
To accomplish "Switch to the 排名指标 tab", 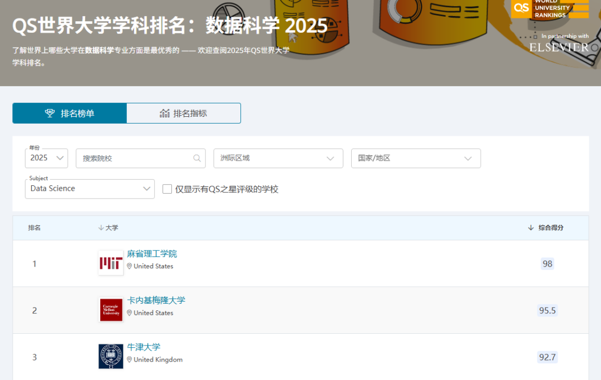I will tap(184, 113).
